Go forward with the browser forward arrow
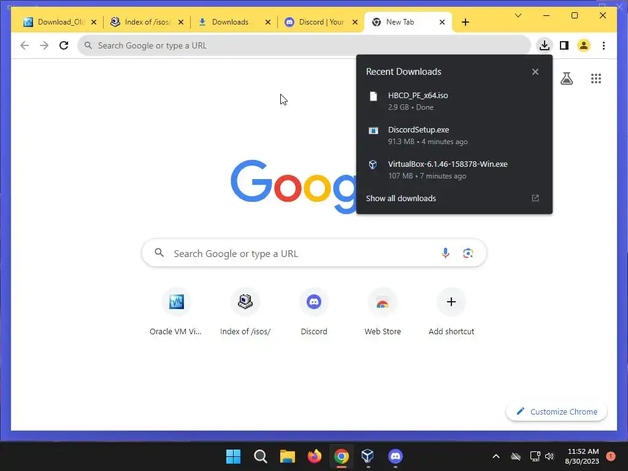 click(44, 45)
